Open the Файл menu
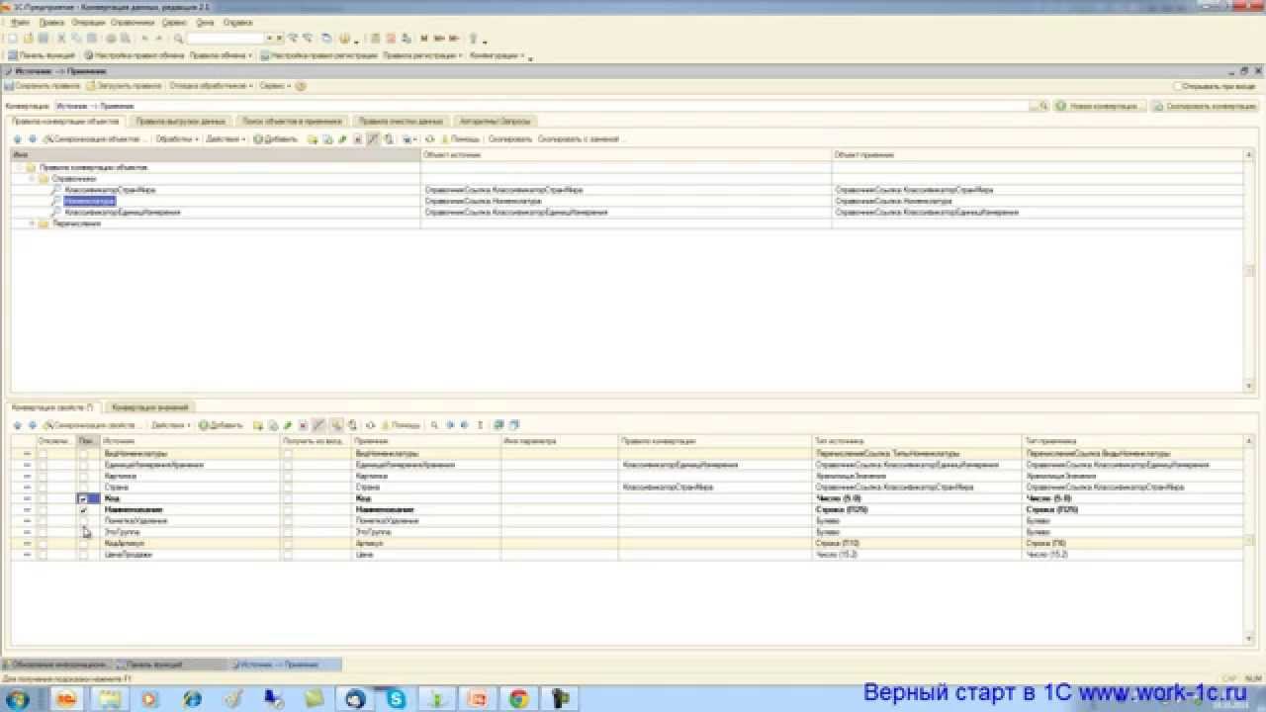The width and height of the screenshot is (1266, 712). pyautogui.click(x=20, y=22)
